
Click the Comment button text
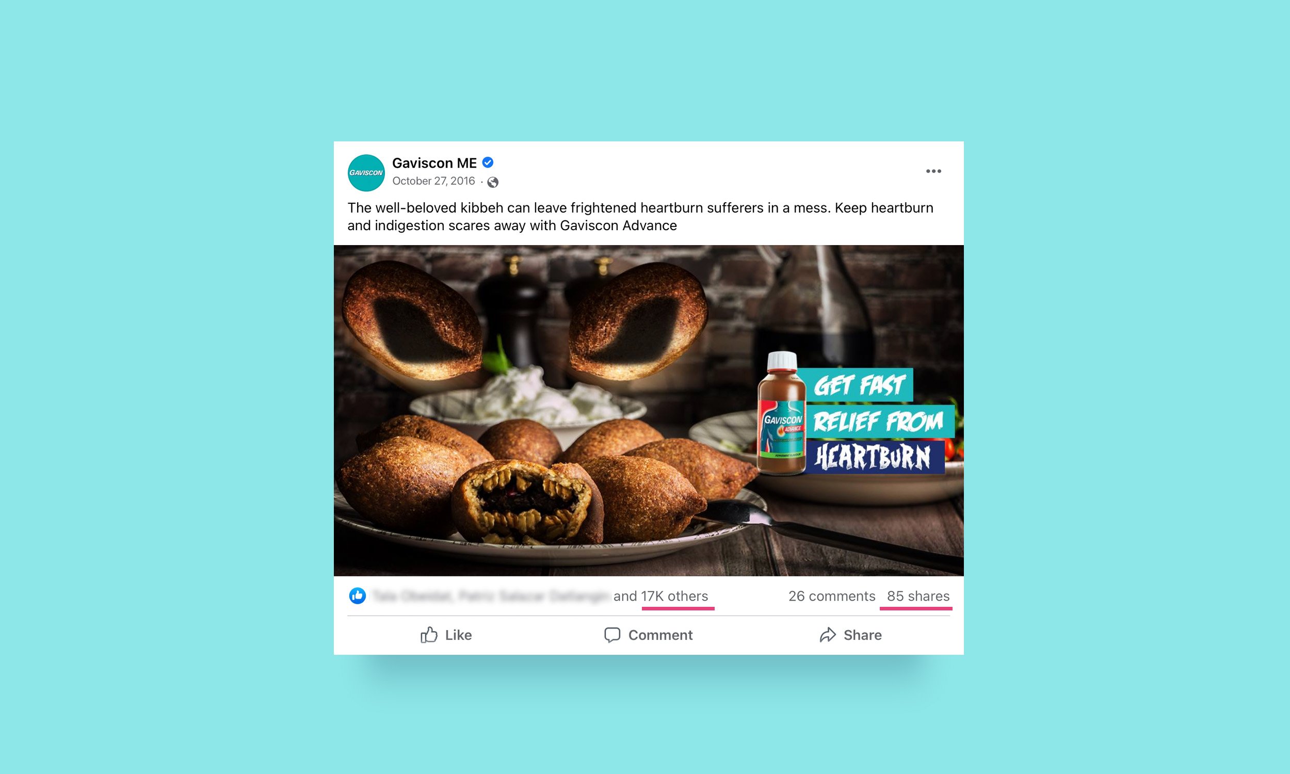(x=660, y=635)
